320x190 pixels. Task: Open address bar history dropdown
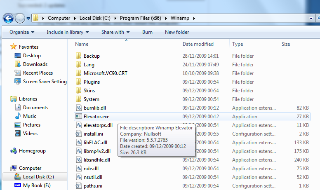311,19
